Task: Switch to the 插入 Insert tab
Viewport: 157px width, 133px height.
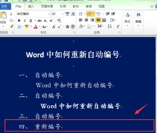Action: [31, 7]
